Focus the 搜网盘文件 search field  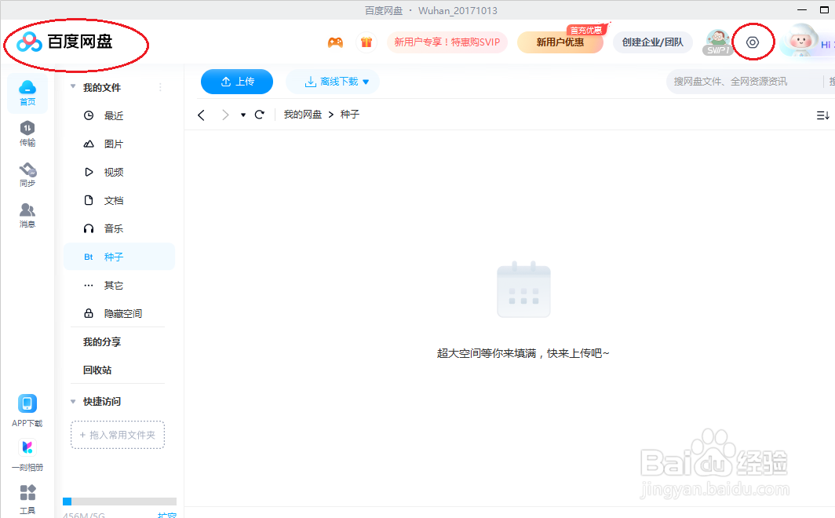coord(746,82)
